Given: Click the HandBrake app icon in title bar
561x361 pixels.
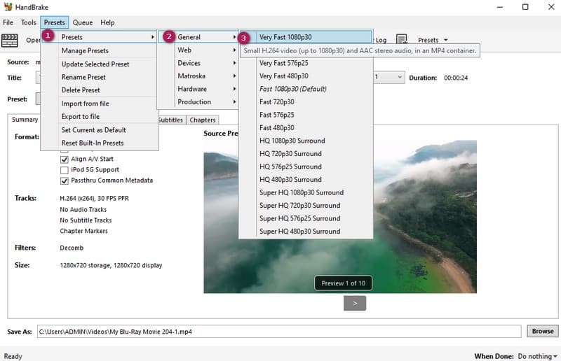Looking at the screenshot, I should pyautogui.click(x=8, y=7).
